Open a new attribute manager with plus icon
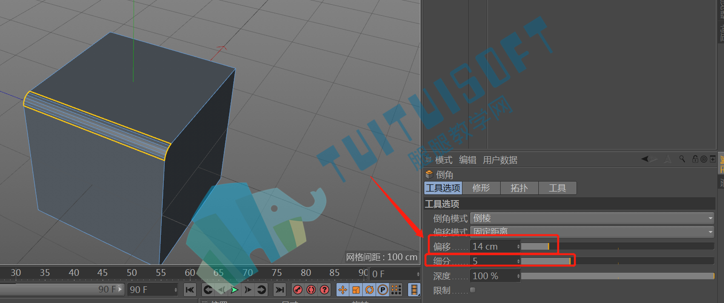The image size is (724, 303). [713, 159]
